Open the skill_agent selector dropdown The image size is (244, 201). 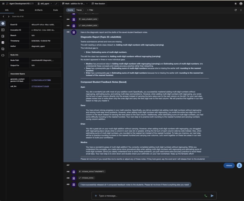45,4
